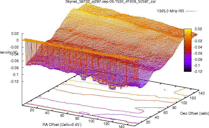This screenshot has height=128, width=209.
Task: Click tick 20 on the Dec Offset axis
Action: [x=148, y=122]
